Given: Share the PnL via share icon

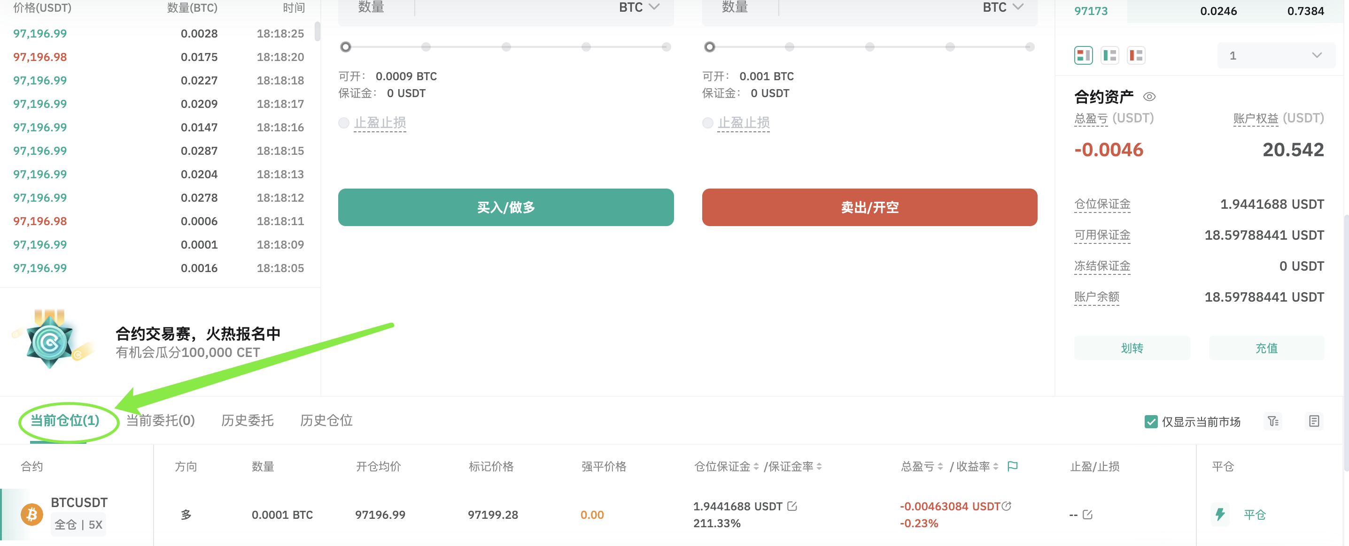Looking at the screenshot, I should point(1007,506).
